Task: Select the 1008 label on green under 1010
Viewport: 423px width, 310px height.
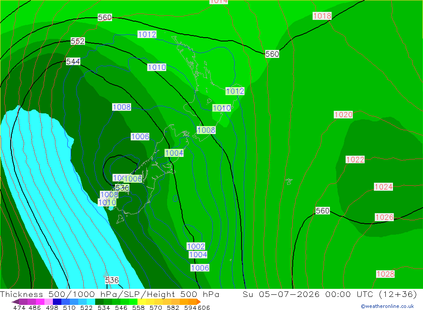Action: click(x=206, y=130)
